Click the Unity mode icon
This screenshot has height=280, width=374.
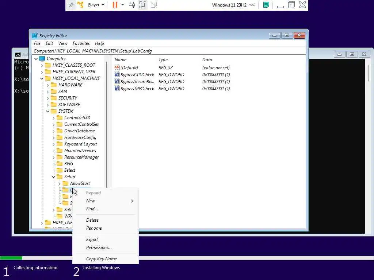coord(154,5)
